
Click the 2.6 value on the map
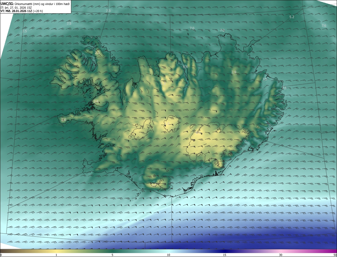click(64, 120)
